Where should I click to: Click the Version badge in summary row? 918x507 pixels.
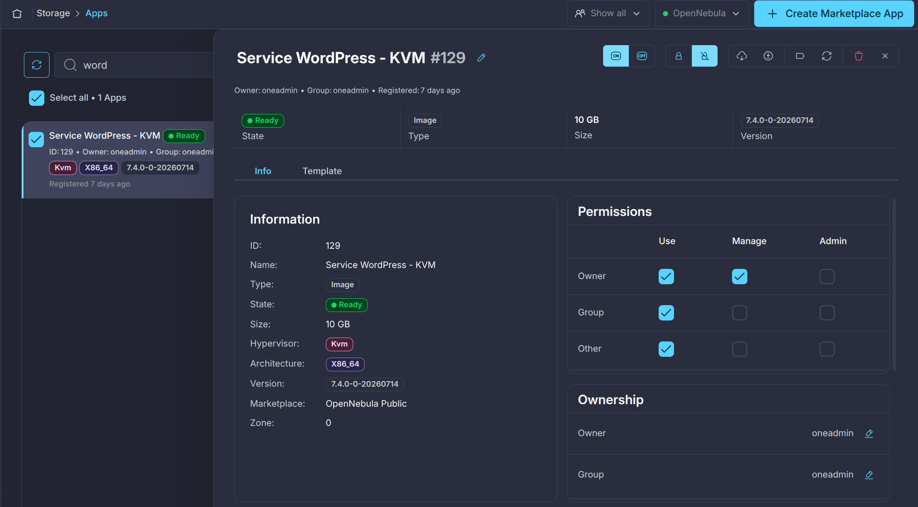pyautogui.click(x=779, y=120)
